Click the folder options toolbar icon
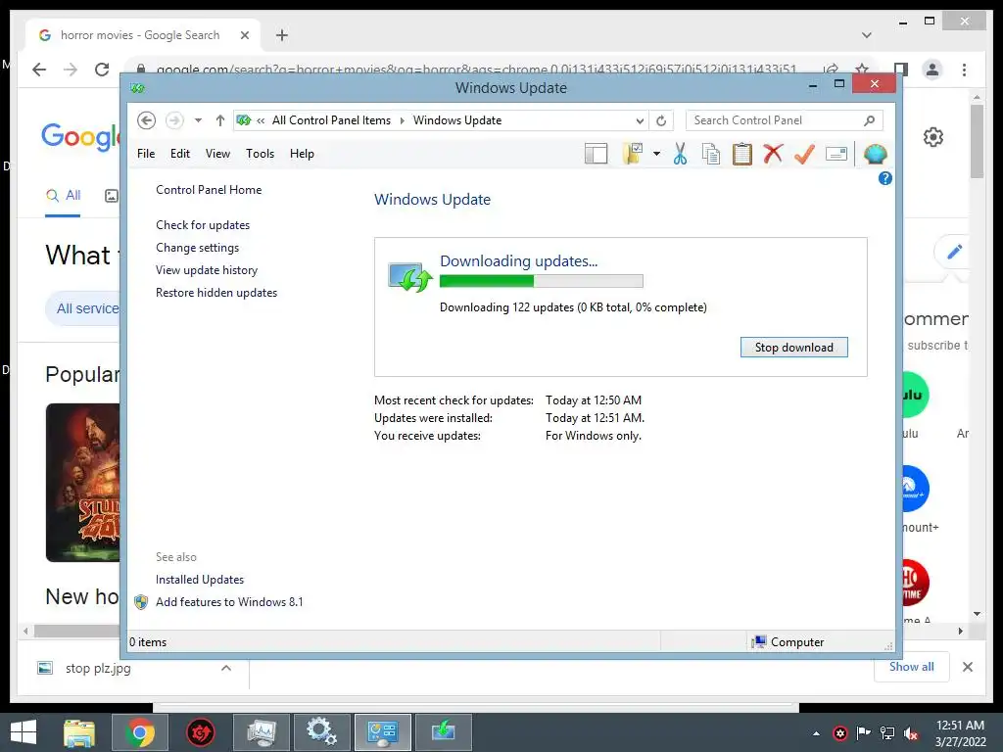1003x752 pixels. point(633,154)
